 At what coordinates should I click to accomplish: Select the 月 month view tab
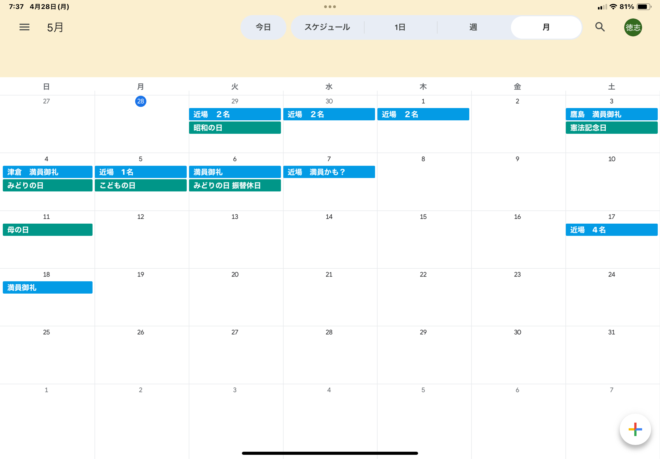tap(546, 27)
